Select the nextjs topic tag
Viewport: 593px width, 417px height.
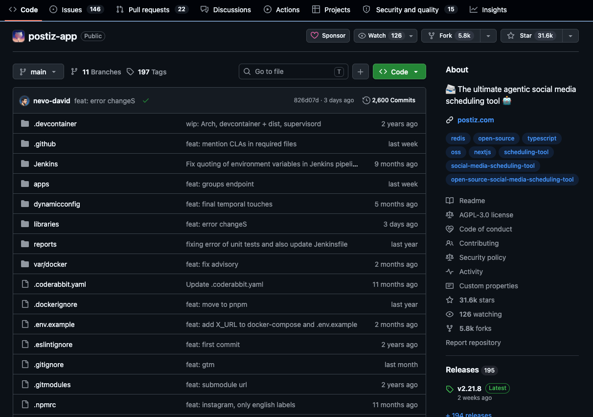click(482, 152)
